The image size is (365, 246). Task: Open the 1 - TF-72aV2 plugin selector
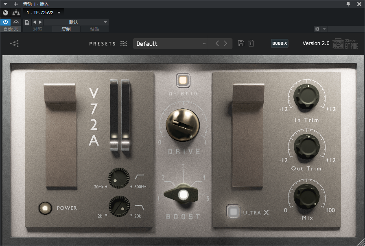click(x=44, y=13)
